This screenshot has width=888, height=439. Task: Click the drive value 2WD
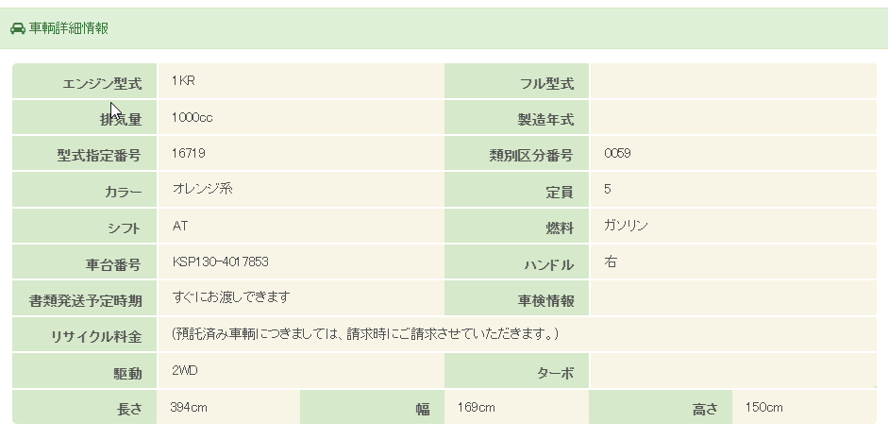(x=185, y=370)
